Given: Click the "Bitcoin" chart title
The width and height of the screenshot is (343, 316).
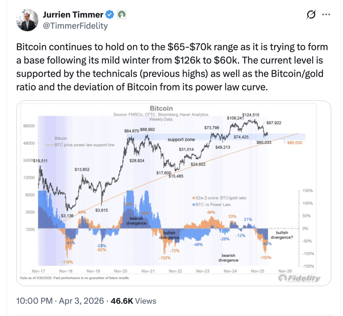Looking at the screenshot, I should click(x=161, y=108).
